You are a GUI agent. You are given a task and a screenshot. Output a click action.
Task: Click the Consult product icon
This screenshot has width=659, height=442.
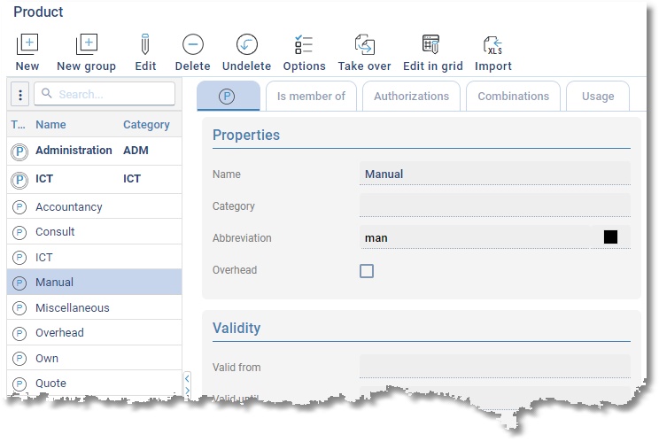point(19,232)
